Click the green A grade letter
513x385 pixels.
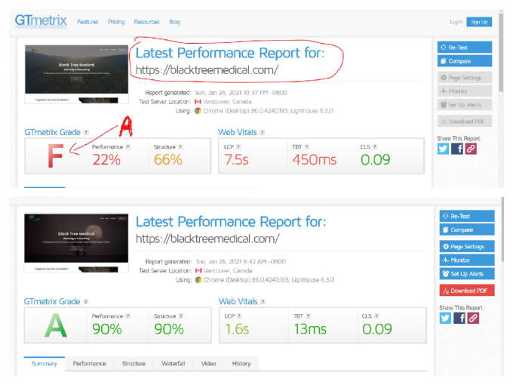point(56,325)
